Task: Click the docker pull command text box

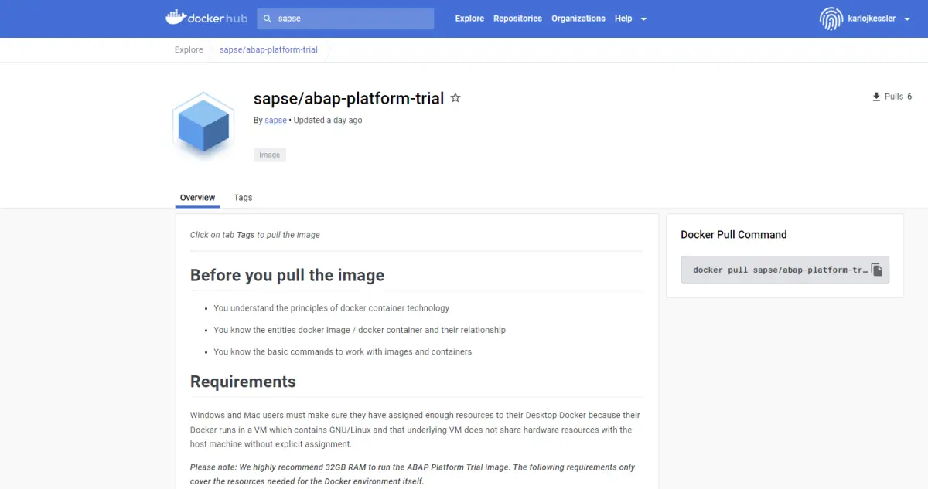Action: pyautogui.click(x=785, y=270)
